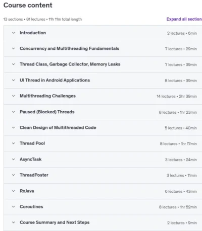Expand Concurrency and Multithreading Fundamentals chevron
Image resolution: width=202 pixels, height=231 pixels.
click(14, 49)
